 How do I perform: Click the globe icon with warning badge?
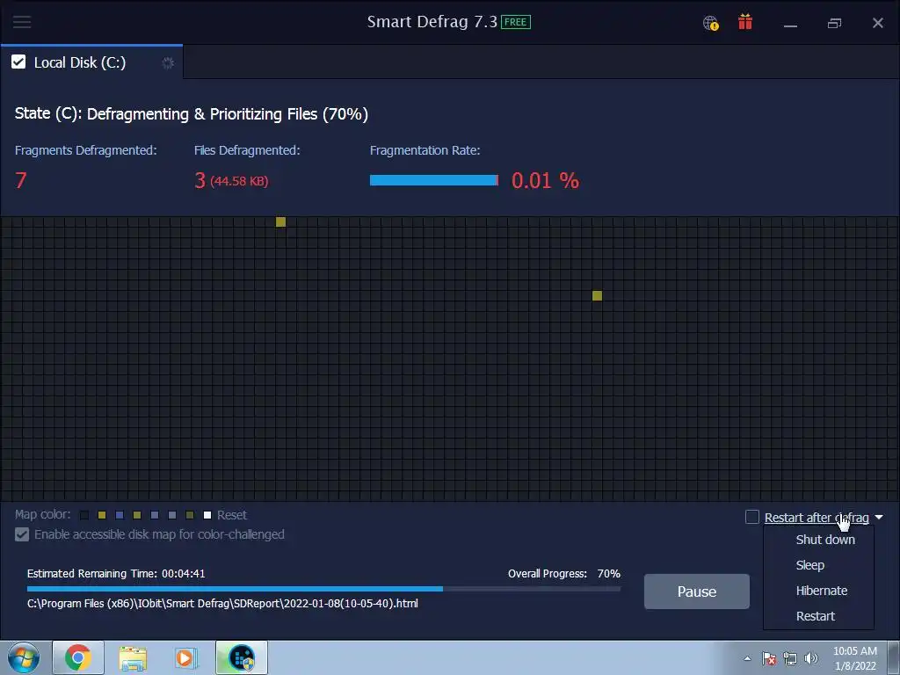point(710,23)
